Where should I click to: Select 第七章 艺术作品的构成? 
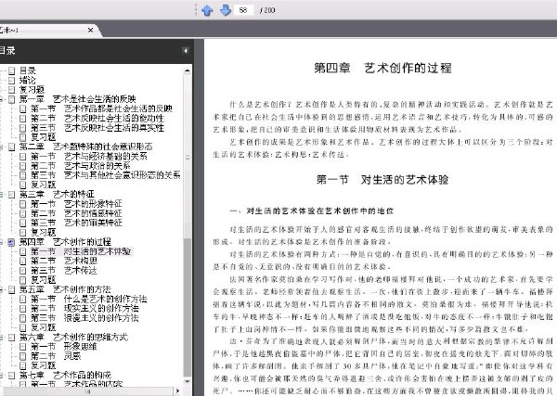(65, 375)
